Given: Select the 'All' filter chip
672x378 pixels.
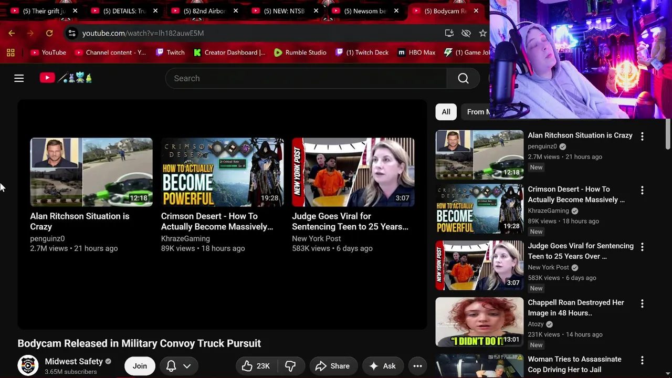Looking at the screenshot, I should pyautogui.click(x=446, y=112).
